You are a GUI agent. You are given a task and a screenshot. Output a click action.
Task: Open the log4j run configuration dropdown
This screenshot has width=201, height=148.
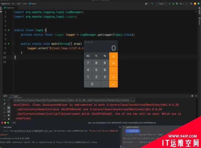161,4
